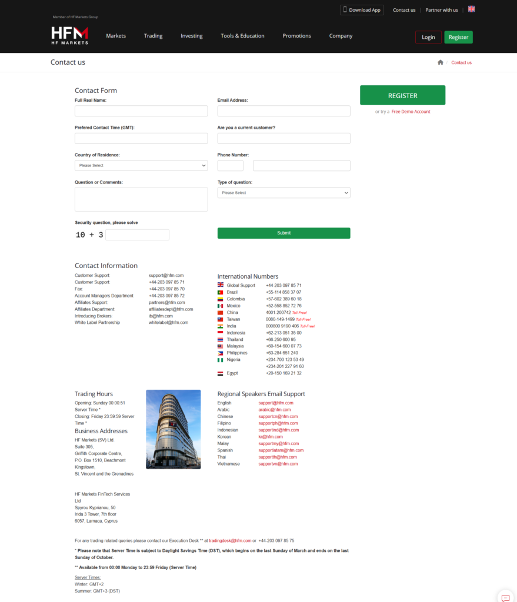
Task: Click the supportth@hfm.com email link
Action: (278, 457)
